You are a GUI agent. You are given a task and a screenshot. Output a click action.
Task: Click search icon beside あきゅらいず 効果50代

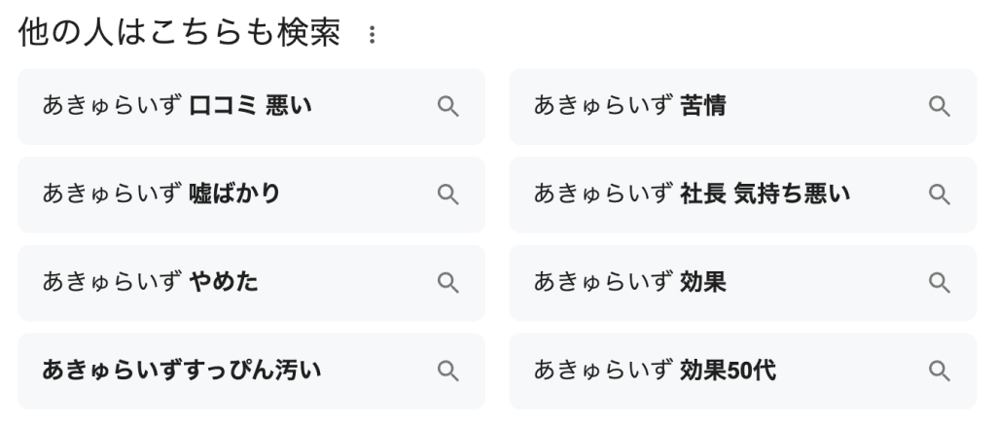click(x=939, y=371)
